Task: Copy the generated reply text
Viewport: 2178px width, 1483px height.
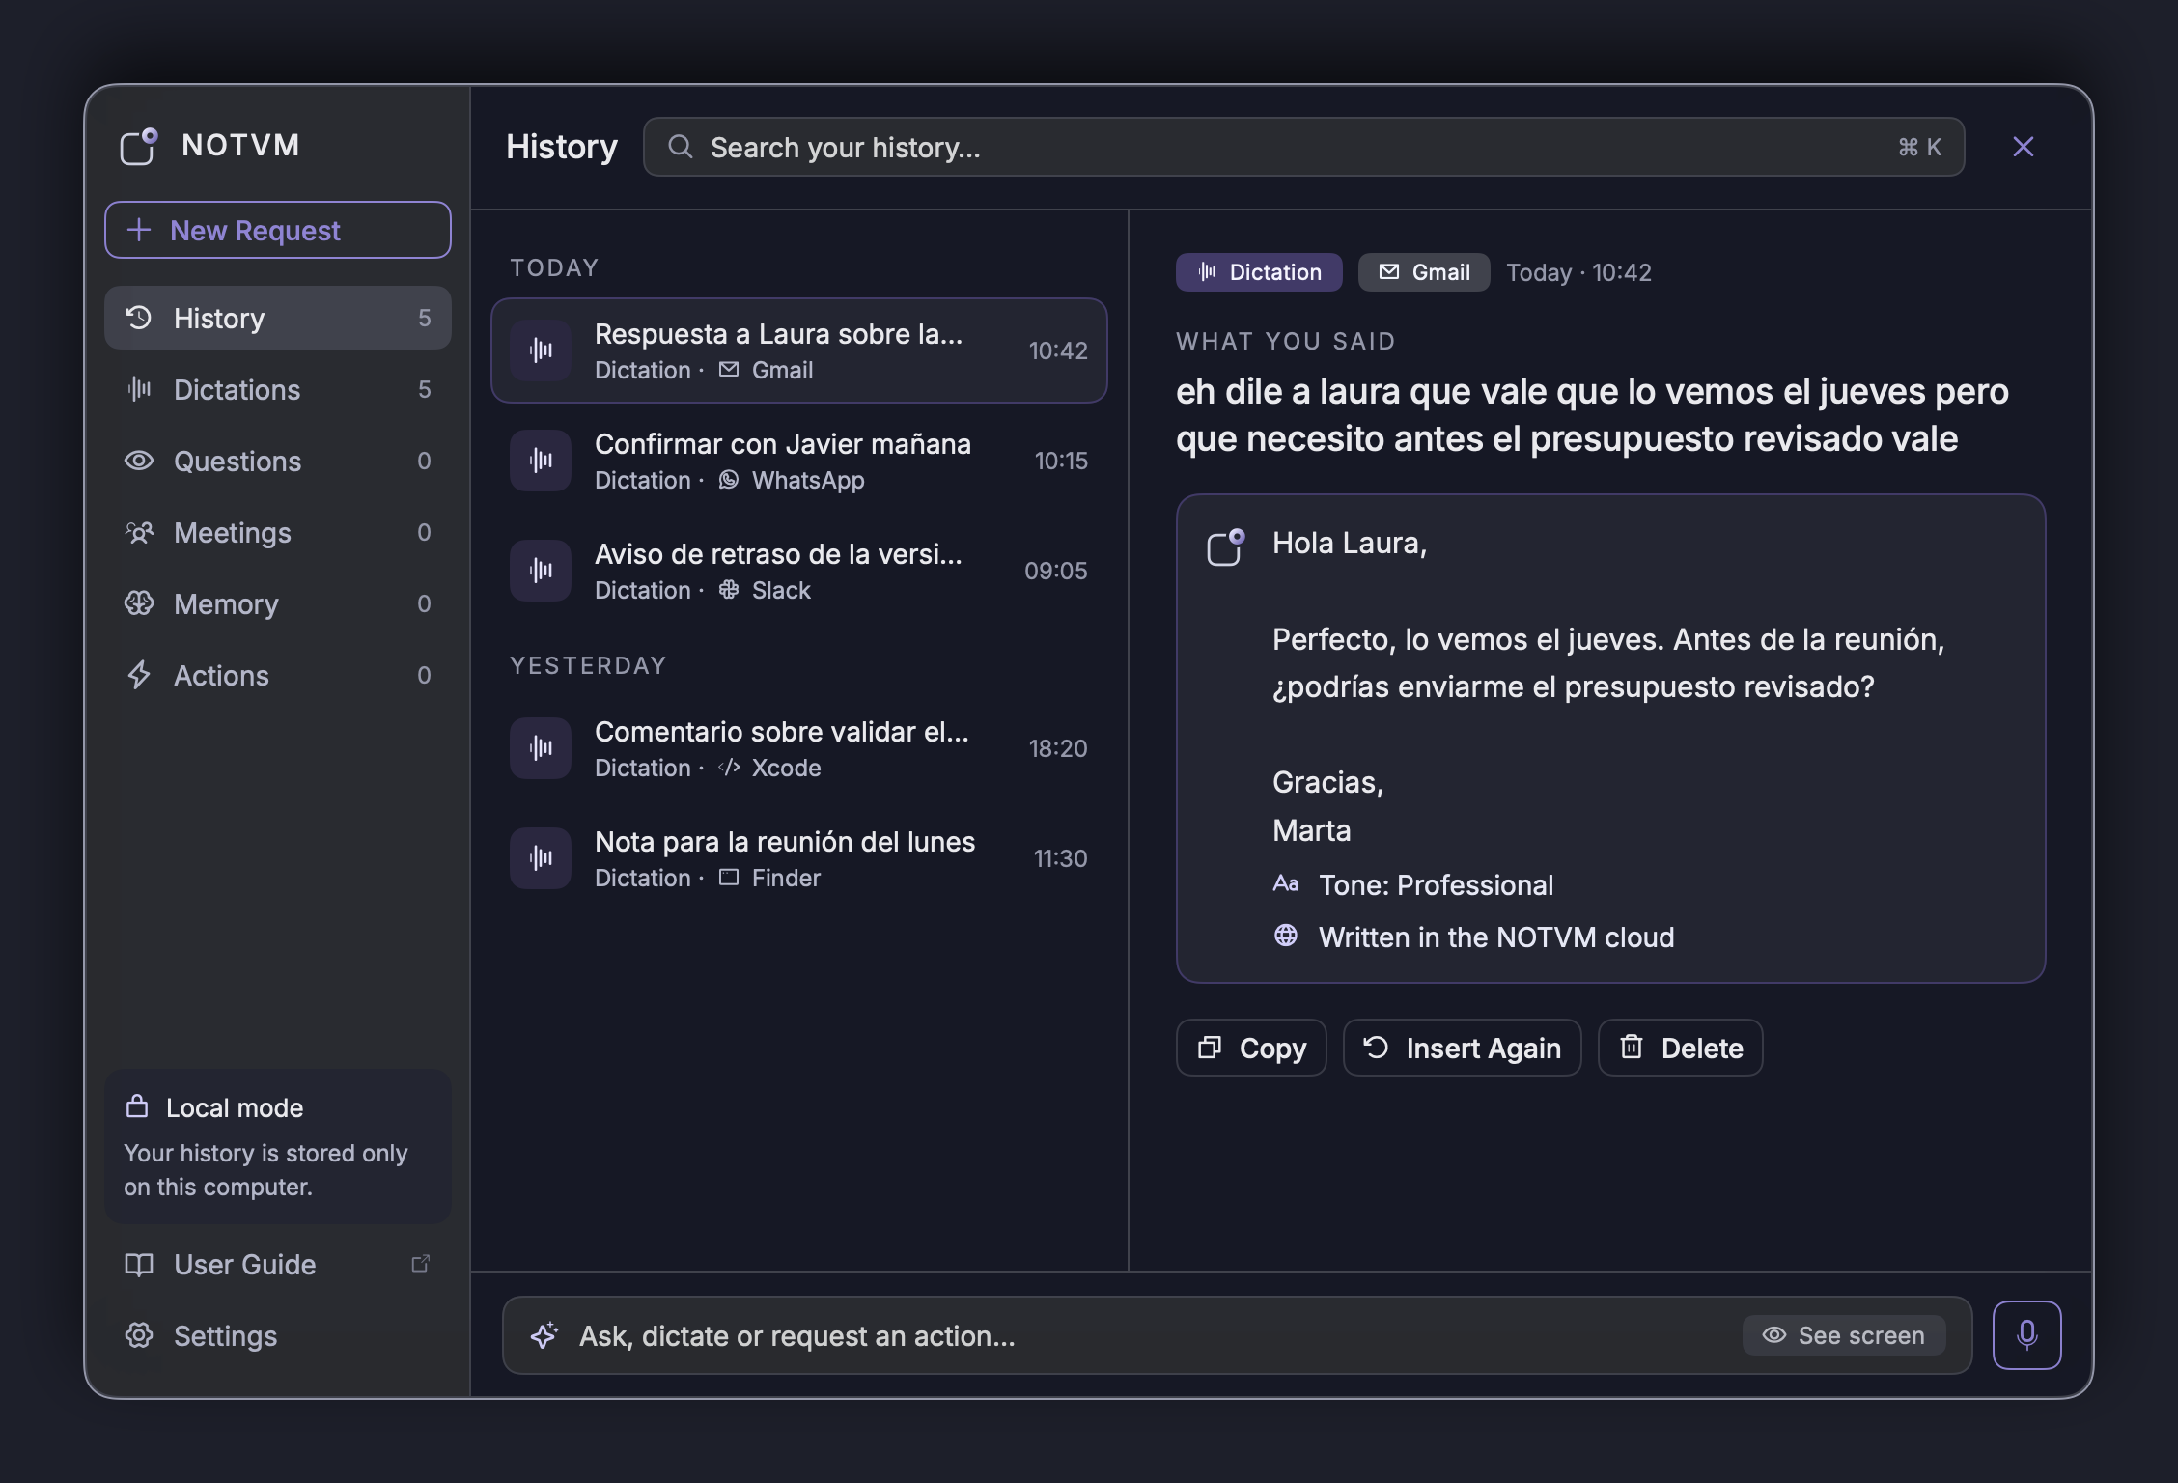Action: [x=1251, y=1048]
